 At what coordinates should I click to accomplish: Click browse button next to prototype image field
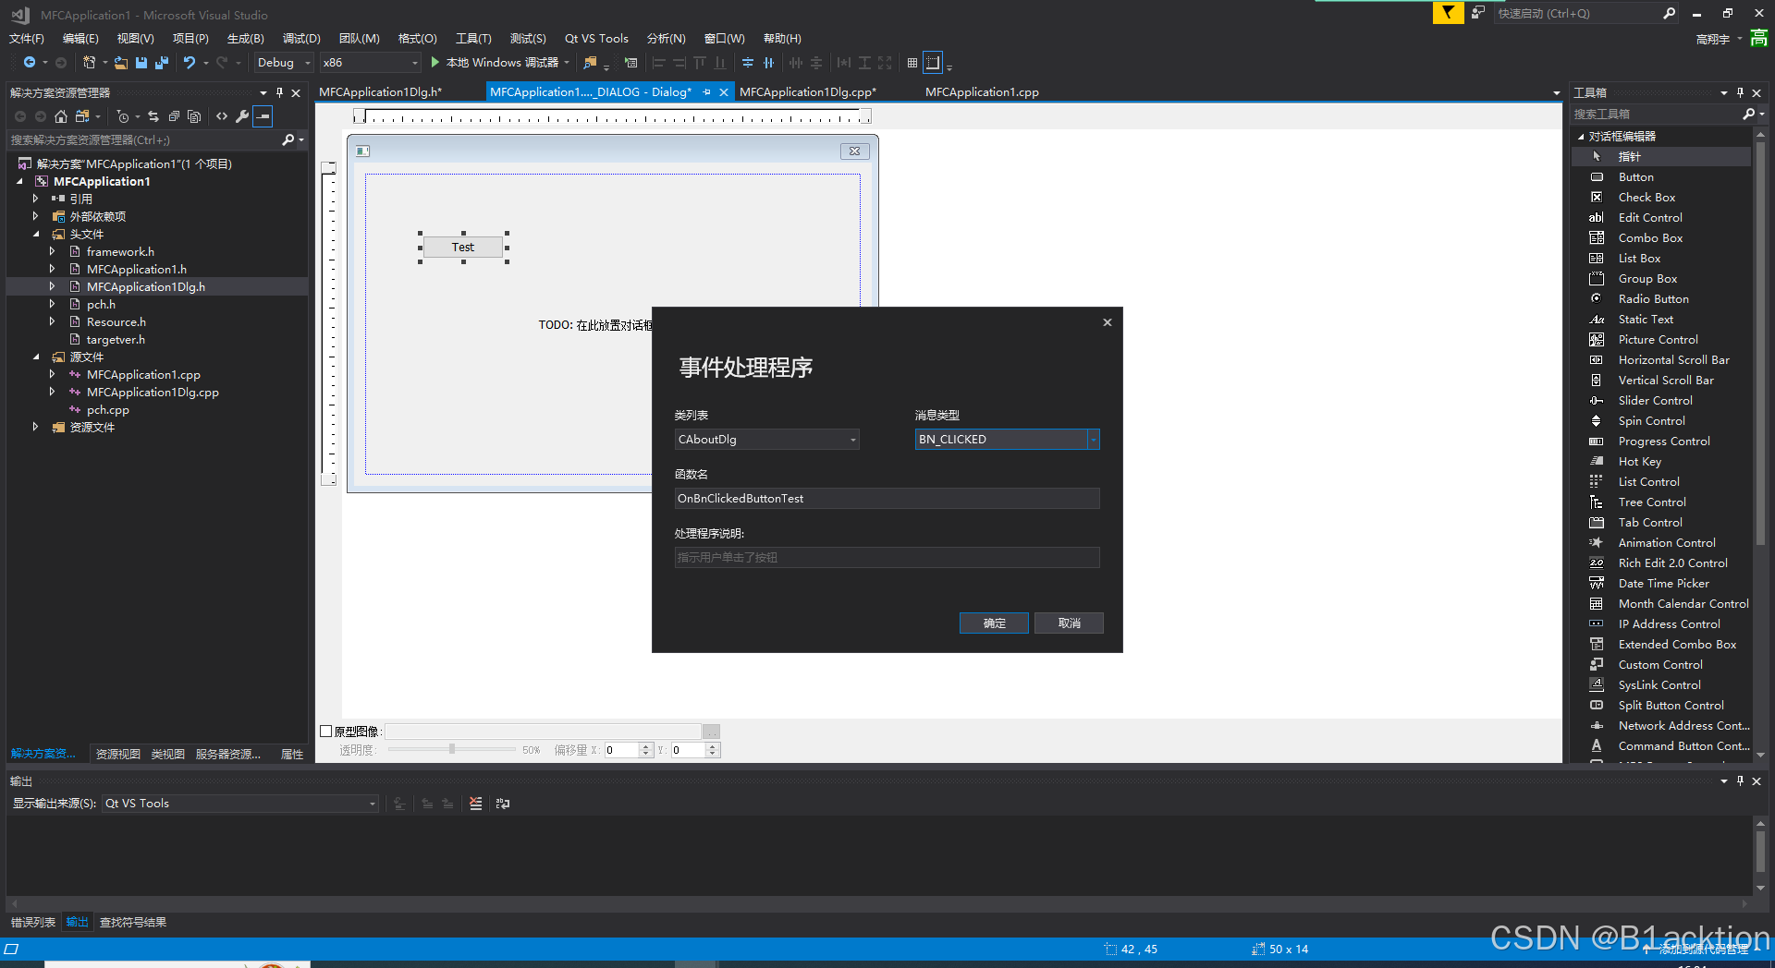(x=711, y=732)
